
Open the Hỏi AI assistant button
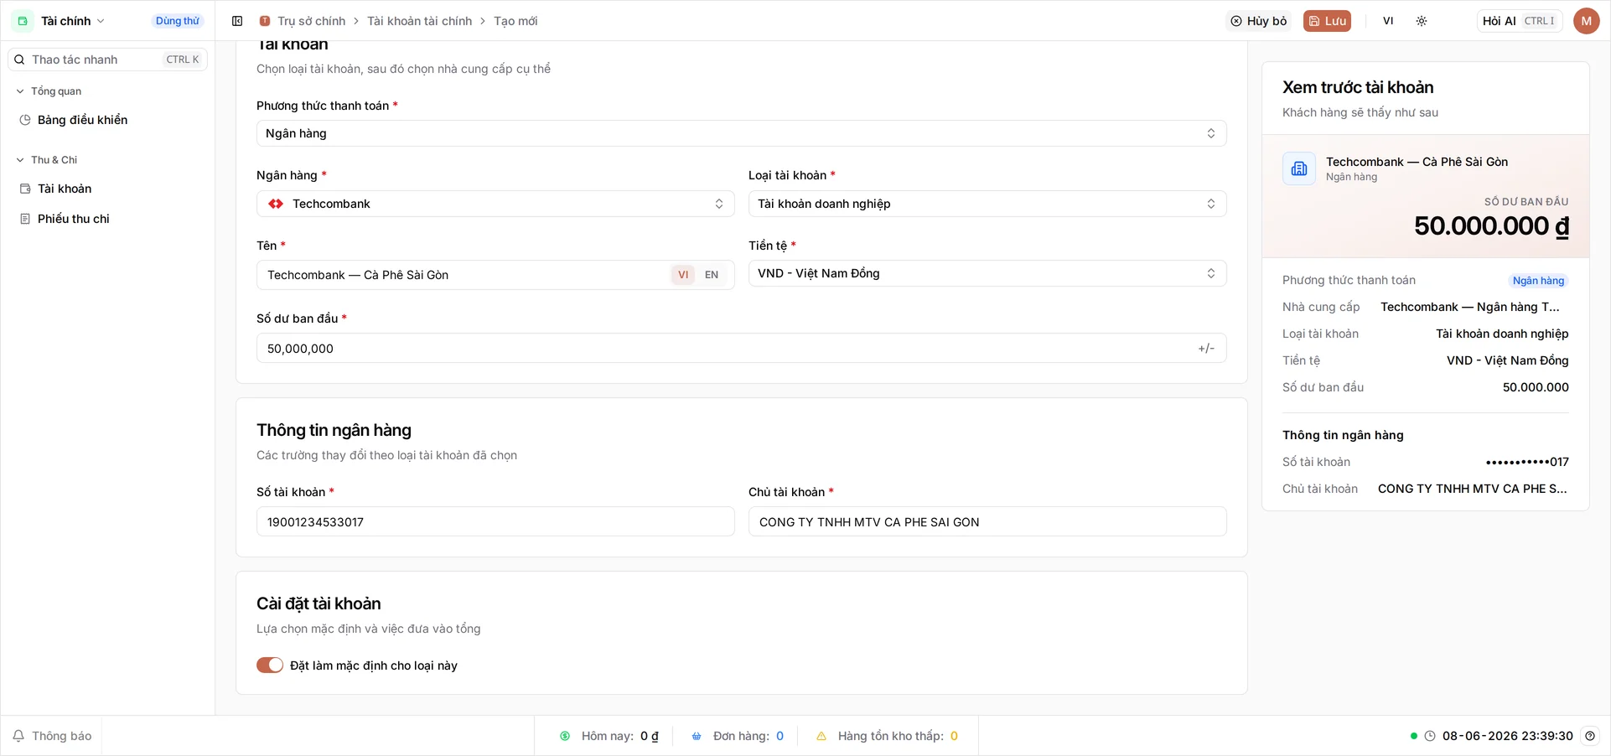click(x=1520, y=21)
